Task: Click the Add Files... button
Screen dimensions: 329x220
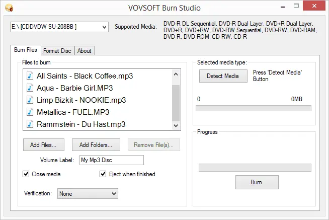Action: 43,145
